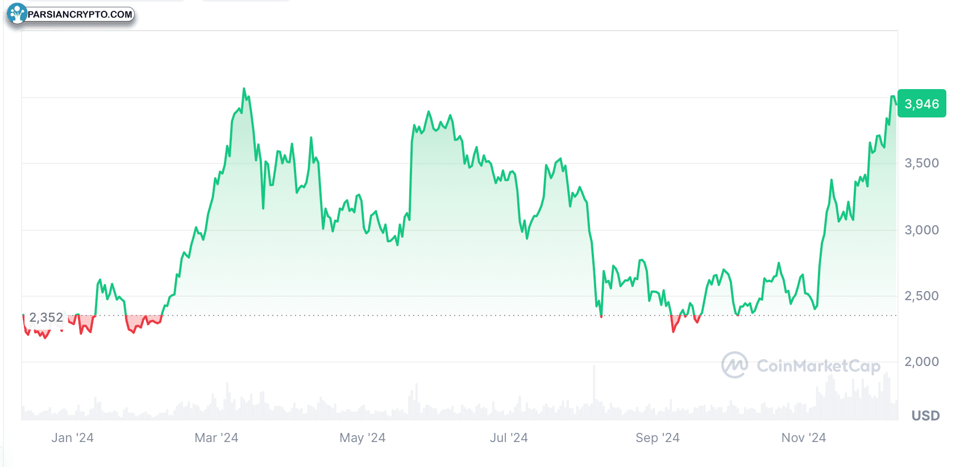The width and height of the screenshot is (960, 467).
Task: Click the ParsianCrypto logo icon
Action: point(17,14)
